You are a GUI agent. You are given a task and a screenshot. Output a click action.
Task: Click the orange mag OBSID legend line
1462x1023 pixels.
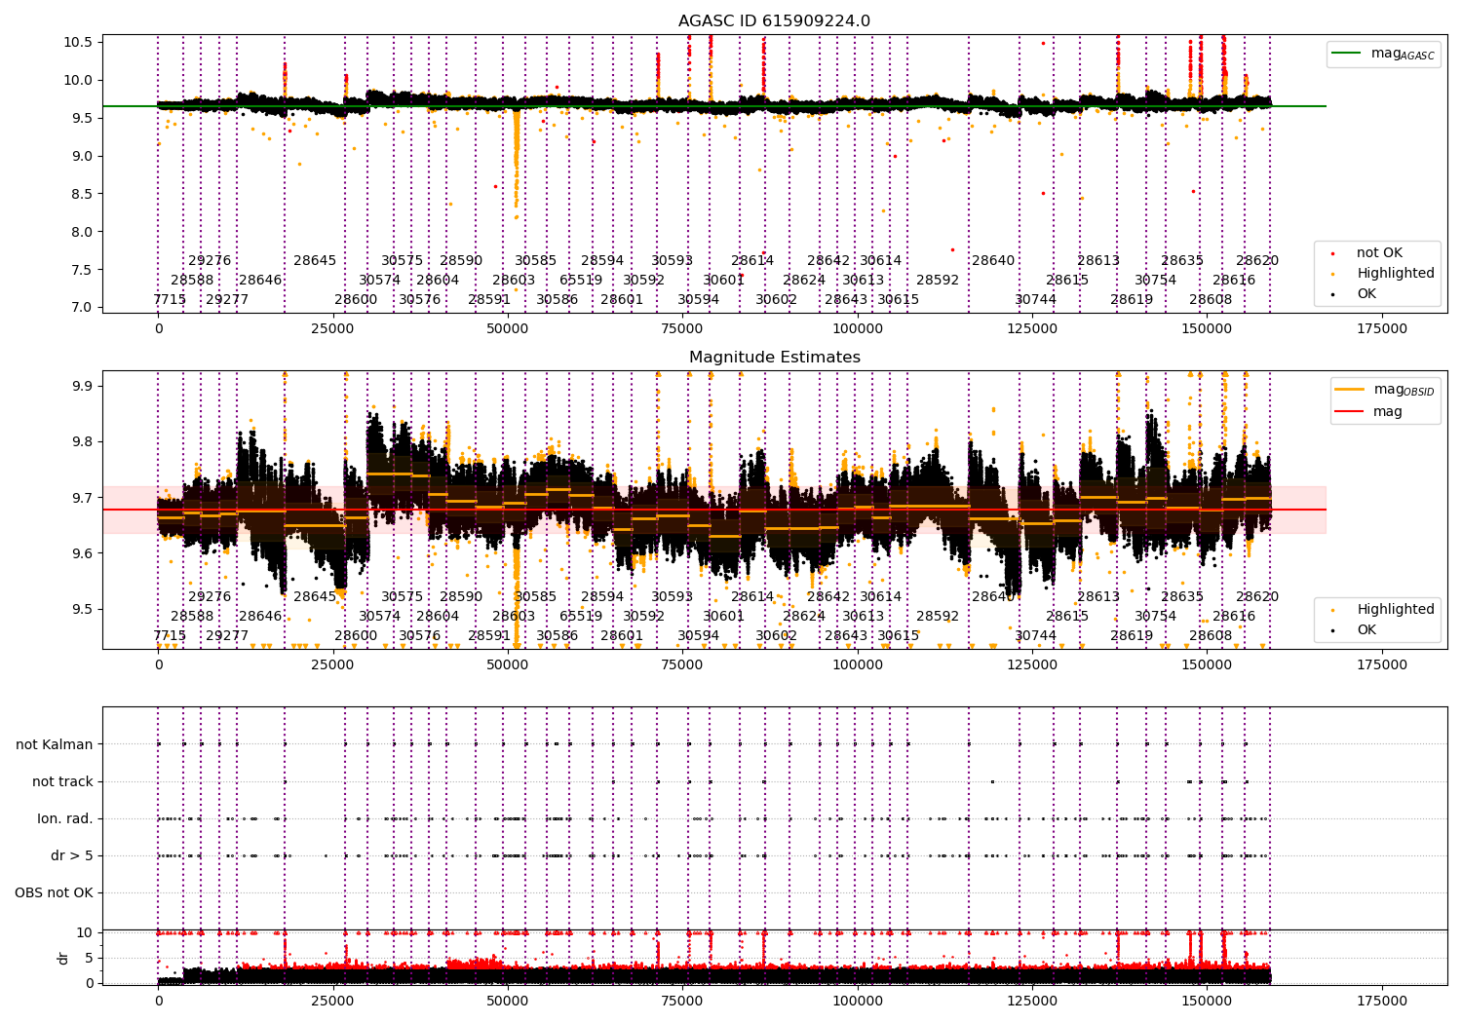[x=1349, y=390]
